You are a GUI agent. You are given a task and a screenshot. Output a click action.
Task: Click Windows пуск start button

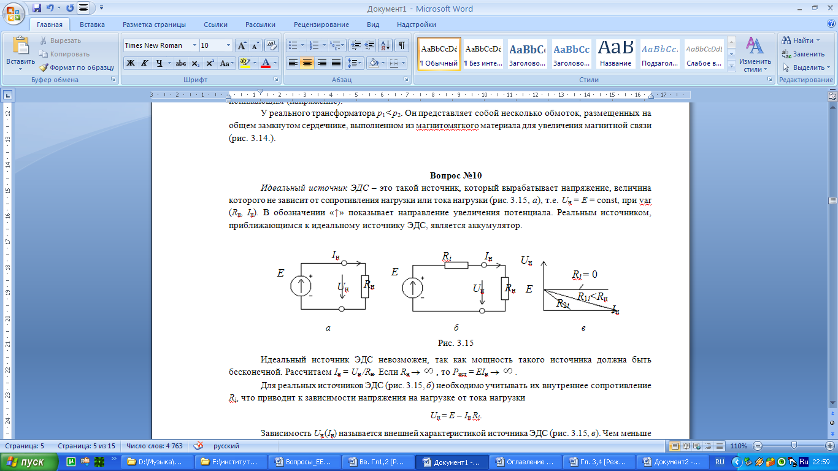pos(29,462)
